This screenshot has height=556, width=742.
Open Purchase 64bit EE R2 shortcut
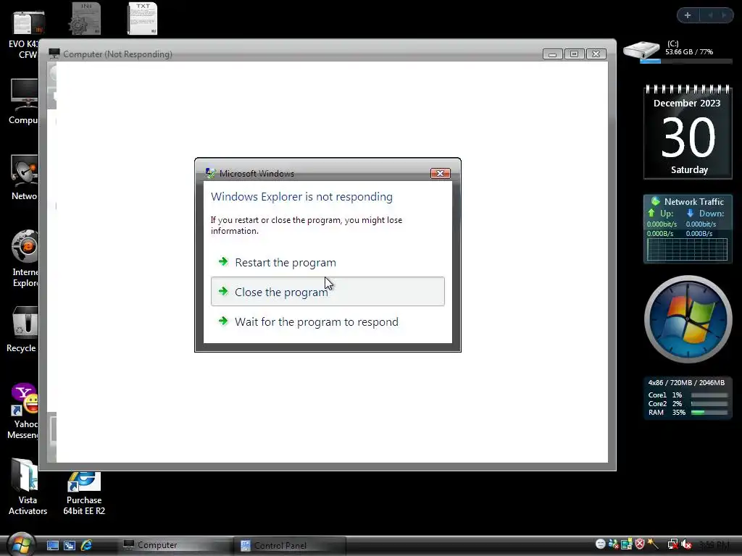click(84, 493)
